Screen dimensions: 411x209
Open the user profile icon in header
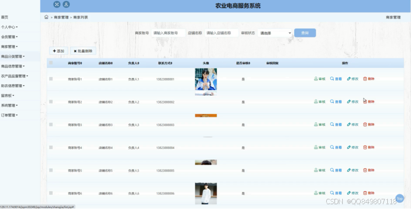(66, 4)
